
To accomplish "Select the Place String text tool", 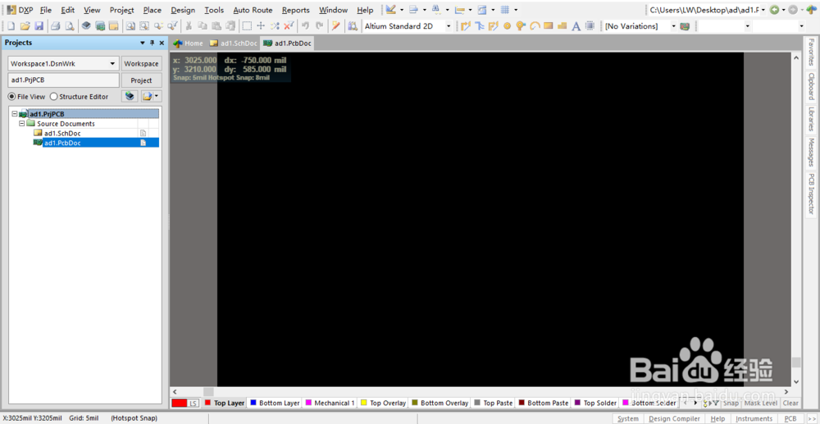I will coord(576,26).
